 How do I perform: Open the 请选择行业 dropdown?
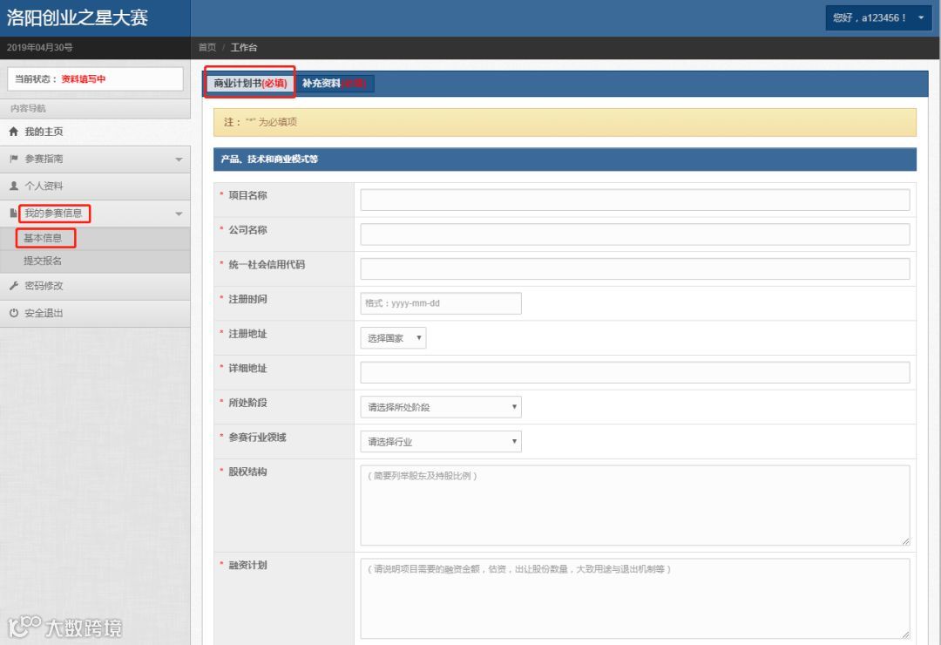click(x=441, y=442)
